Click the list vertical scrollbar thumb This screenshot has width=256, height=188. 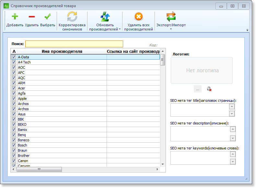[162, 60]
